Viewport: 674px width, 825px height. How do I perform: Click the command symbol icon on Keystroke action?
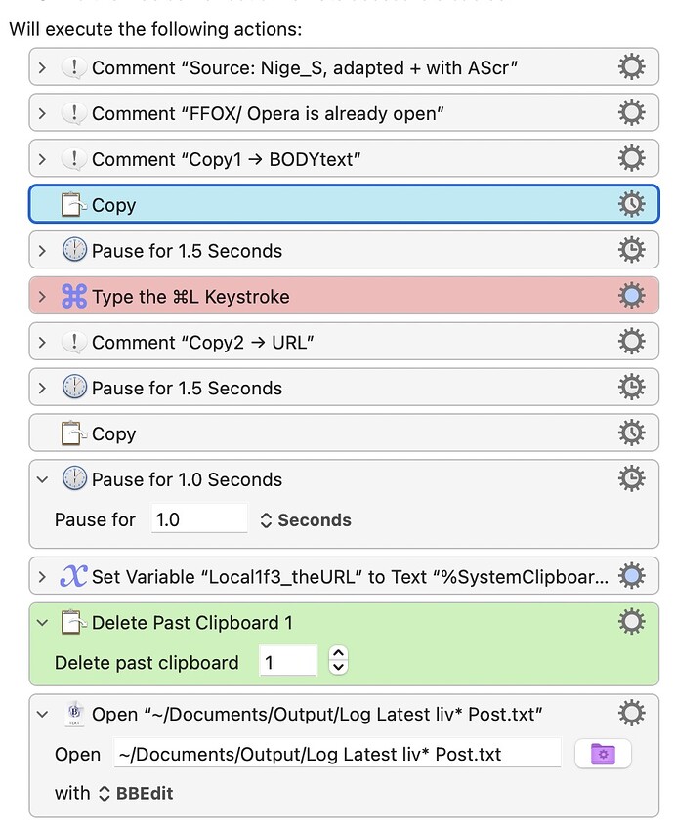[x=74, y=297]
